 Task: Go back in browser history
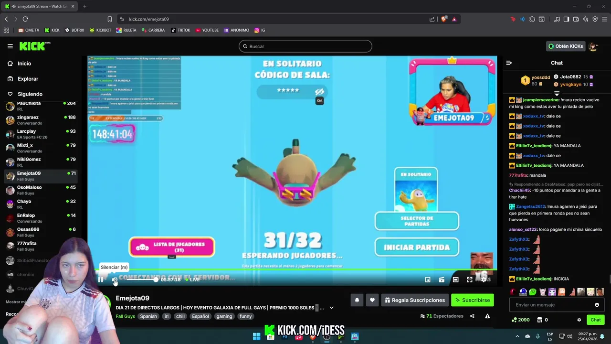pyautogui.click(x=6, y=19)
